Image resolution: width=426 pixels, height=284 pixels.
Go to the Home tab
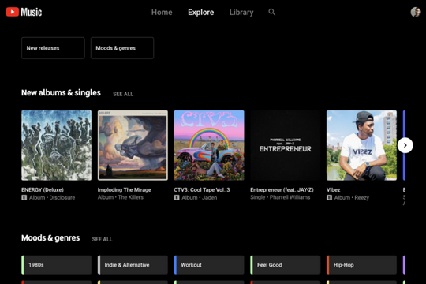162,13
